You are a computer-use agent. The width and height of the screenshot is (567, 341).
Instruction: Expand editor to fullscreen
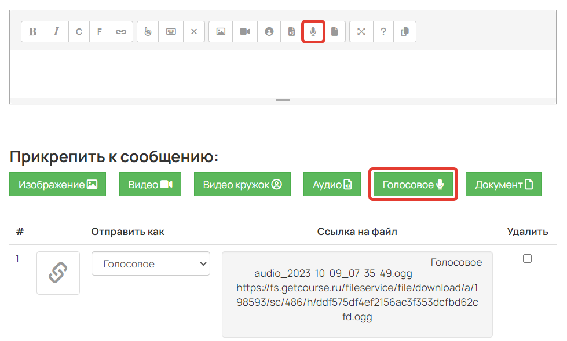[x=361, y=32]
